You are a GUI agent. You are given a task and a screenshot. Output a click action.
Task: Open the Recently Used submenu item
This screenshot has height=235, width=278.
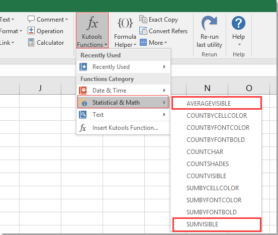[123, 67]
